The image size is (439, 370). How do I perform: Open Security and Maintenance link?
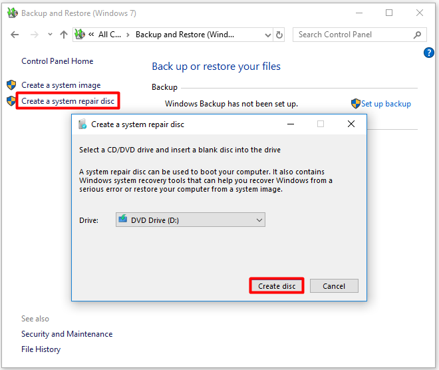(x=67, y=334)
